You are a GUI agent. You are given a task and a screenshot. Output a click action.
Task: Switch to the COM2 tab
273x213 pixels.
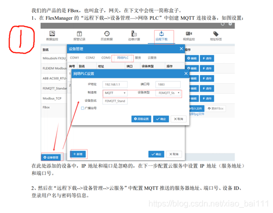pyautogui.click(x=90, y=57)
